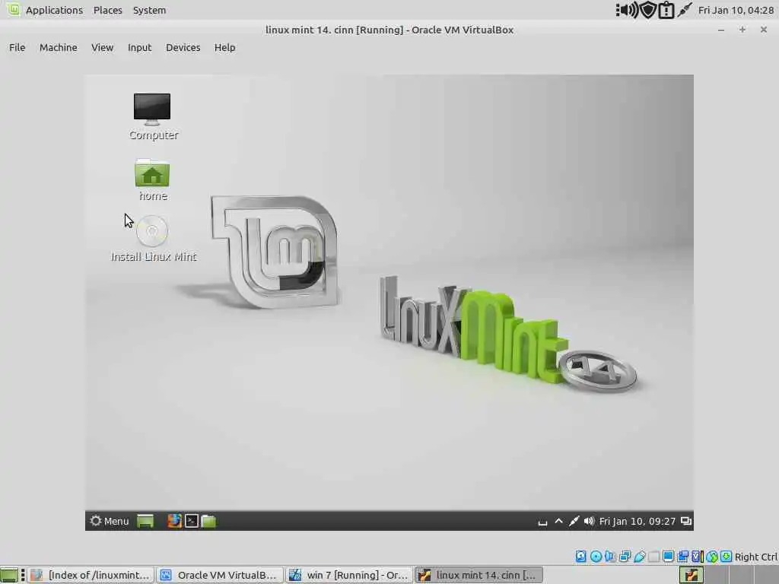The image size is (779, 584).
Task: Open the Help menu
Action: click(224, 48)
